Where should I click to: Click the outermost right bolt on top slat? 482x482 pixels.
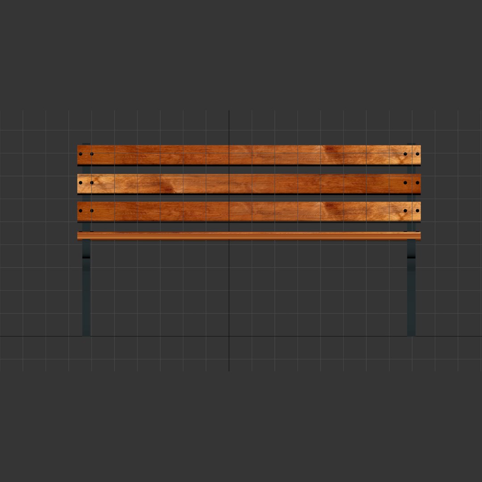click(x=417, y=154)
